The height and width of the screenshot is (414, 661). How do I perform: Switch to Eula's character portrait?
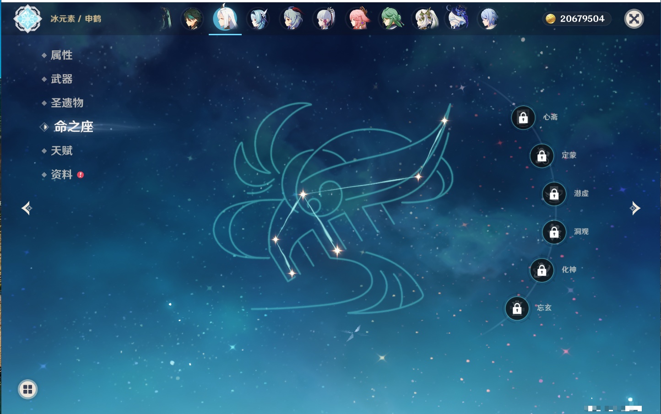(258, 19)
